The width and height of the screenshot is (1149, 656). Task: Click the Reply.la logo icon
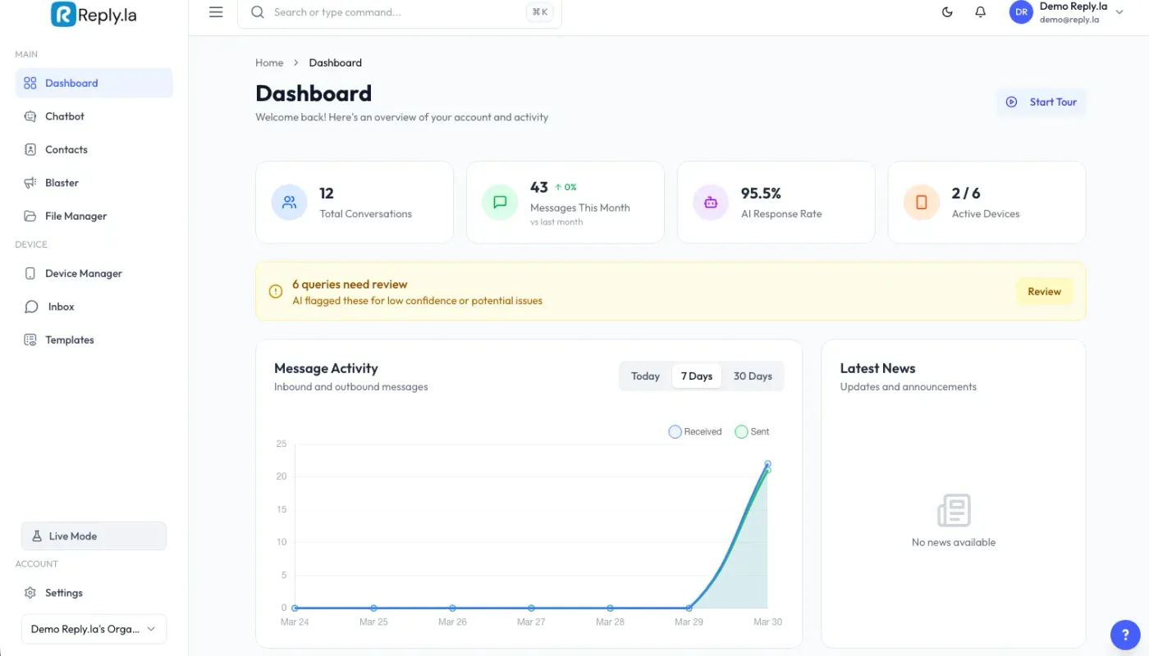click(x=63, y=14)
